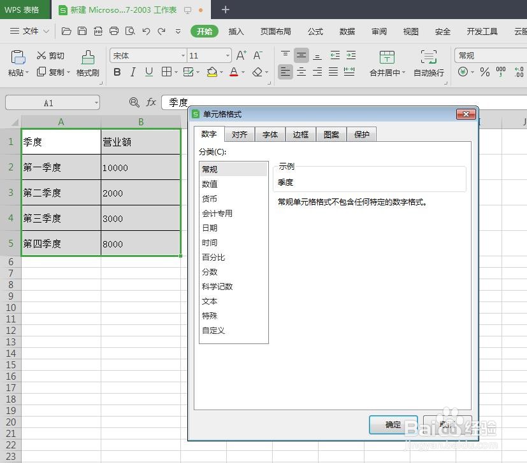Select column B header
Viewport: 527px width, 463px height.
[x=141, y=121]
